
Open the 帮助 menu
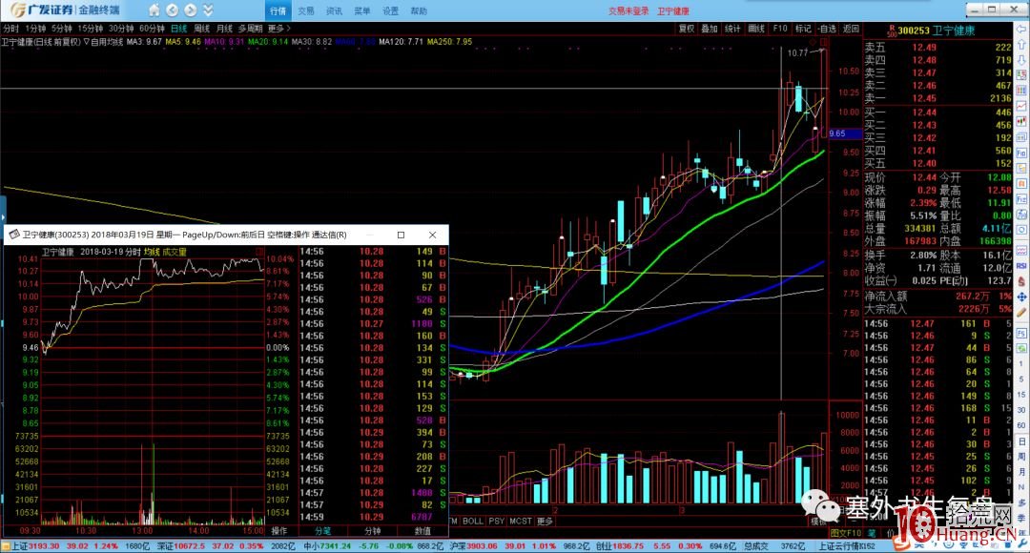(419, 10)
